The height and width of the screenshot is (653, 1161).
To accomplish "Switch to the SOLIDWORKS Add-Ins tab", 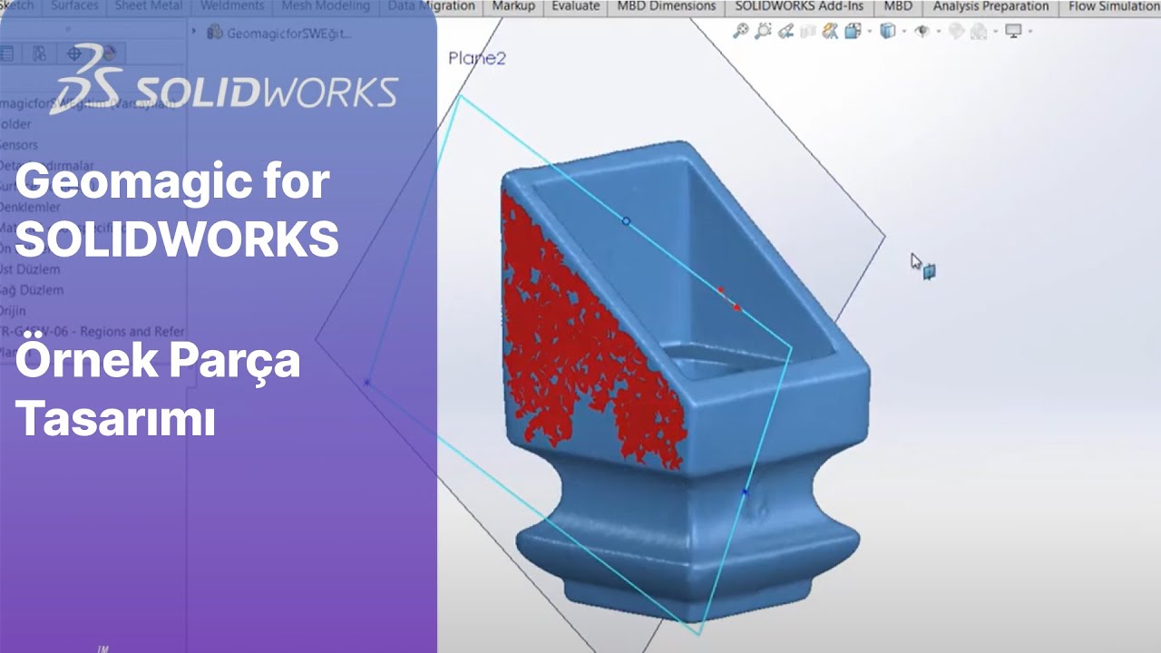I will [799, 6].
